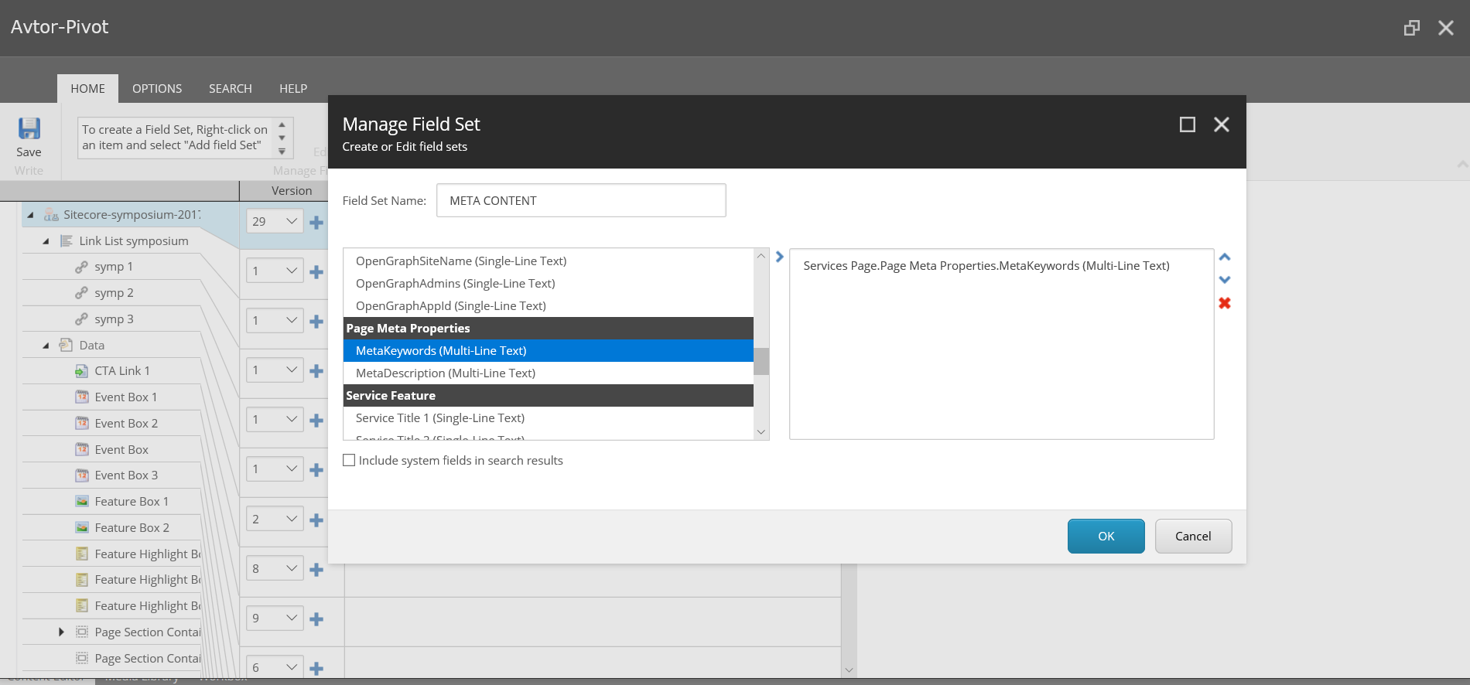Click plus icon beside version 29

(316, 223)
